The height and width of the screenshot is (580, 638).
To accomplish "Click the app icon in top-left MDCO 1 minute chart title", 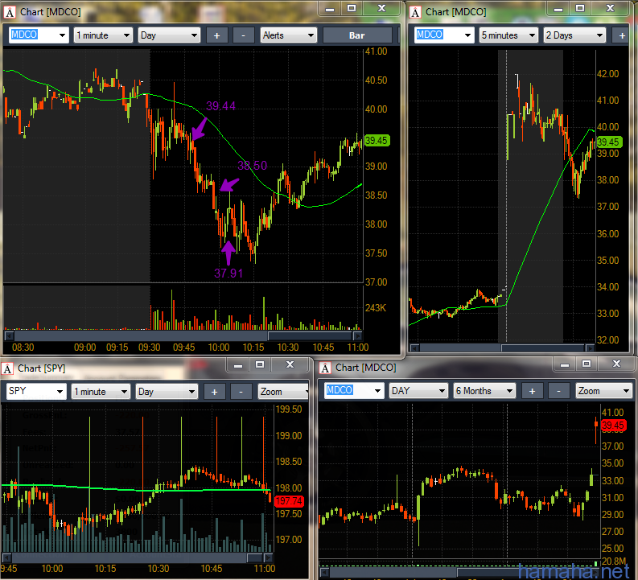I will coord(10,12).
